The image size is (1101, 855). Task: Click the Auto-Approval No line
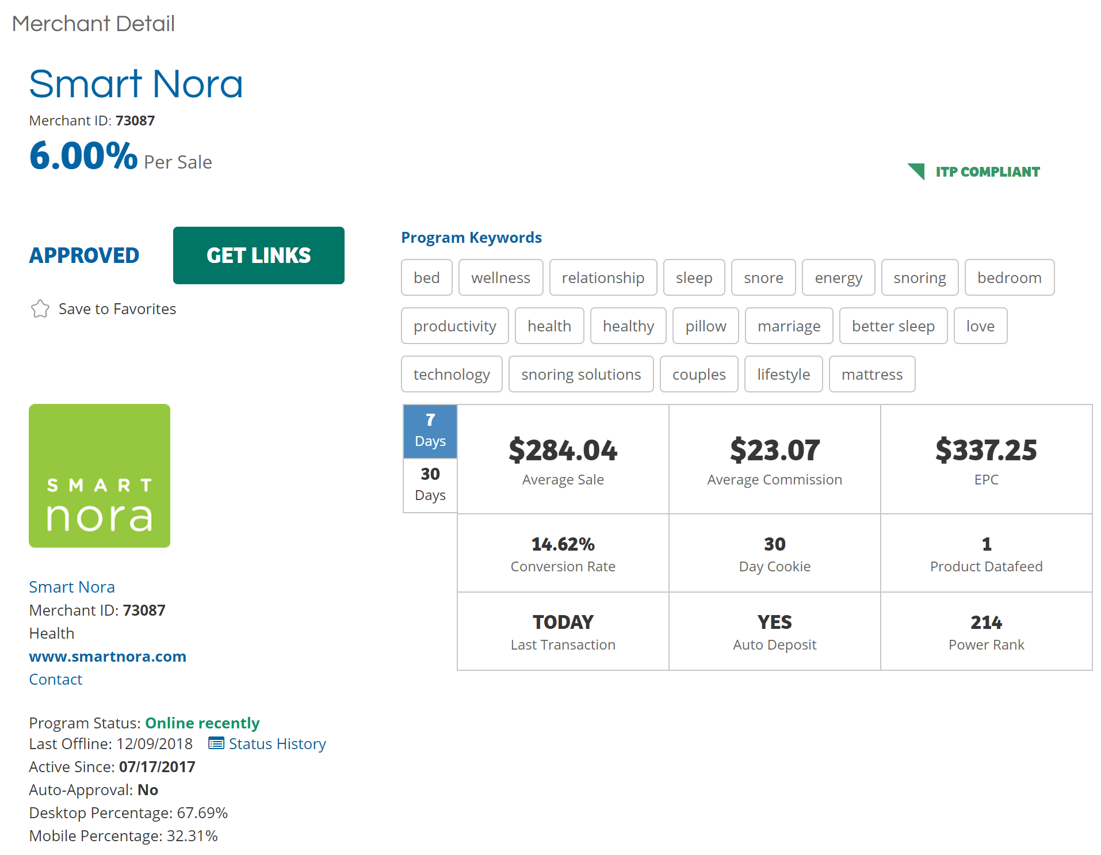click(94, 790)
